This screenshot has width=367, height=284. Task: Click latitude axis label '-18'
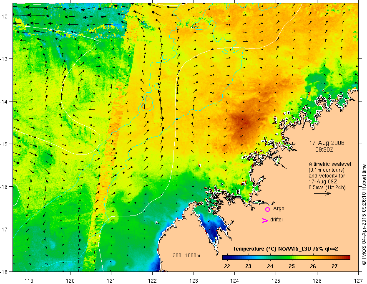tap(4, 272)
